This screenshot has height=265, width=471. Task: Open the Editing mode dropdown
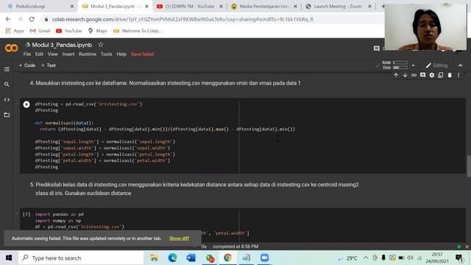point(436,66)
